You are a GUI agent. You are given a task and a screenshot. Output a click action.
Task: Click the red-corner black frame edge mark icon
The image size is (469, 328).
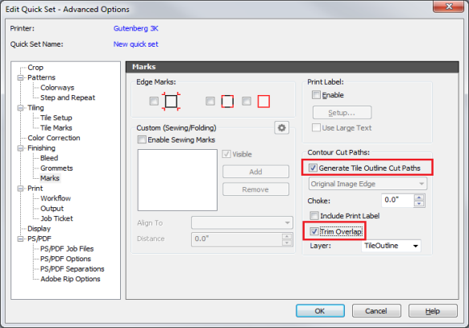(227, 102)
